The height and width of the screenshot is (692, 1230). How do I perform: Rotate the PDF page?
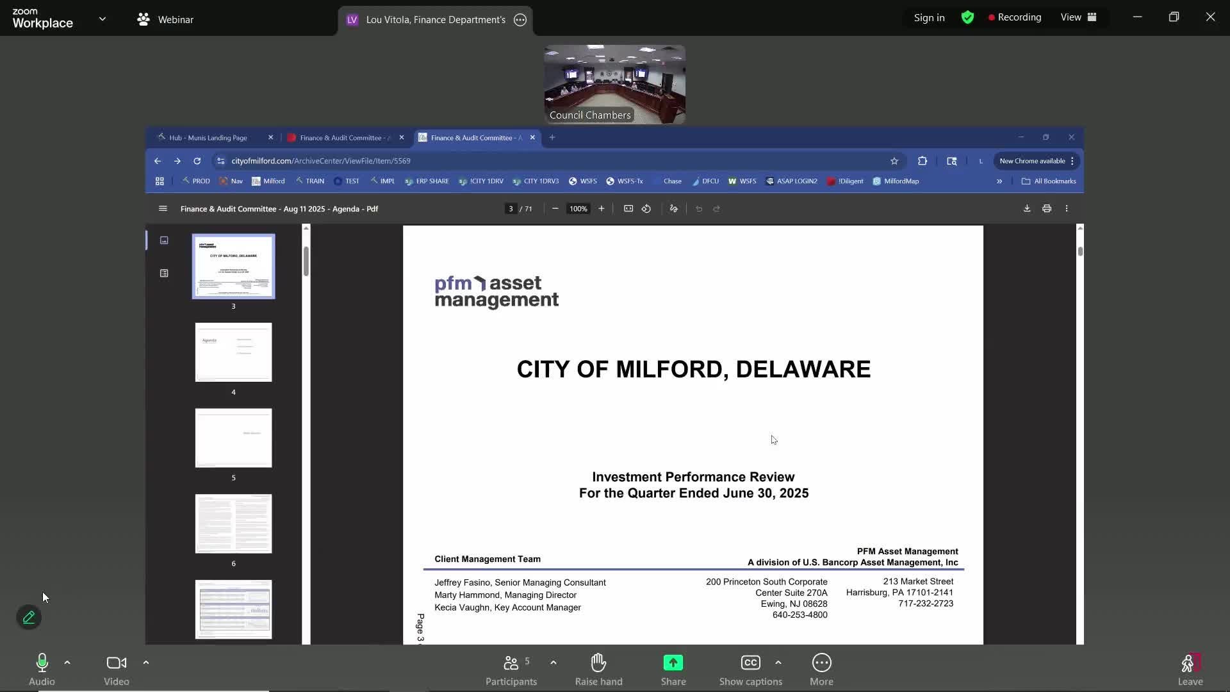click(x=646, y=208)
